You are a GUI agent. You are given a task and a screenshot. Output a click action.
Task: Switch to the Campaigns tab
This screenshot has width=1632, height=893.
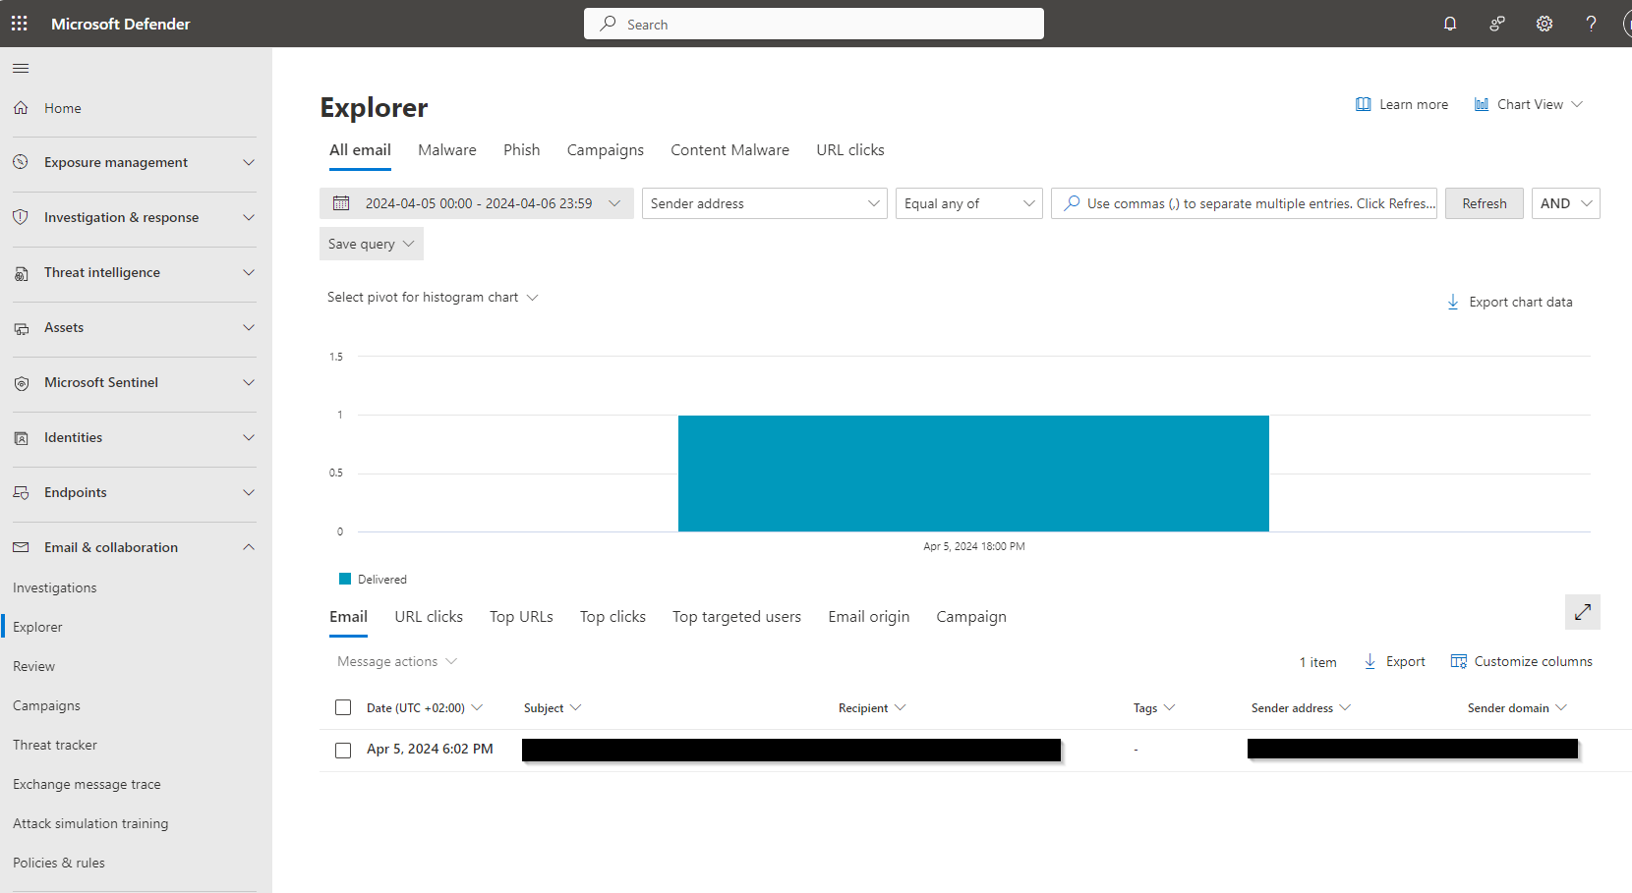[606, 150]
